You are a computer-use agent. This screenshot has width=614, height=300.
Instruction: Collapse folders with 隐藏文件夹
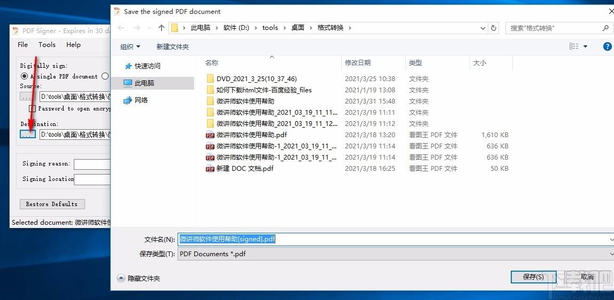tap(139, 279)
